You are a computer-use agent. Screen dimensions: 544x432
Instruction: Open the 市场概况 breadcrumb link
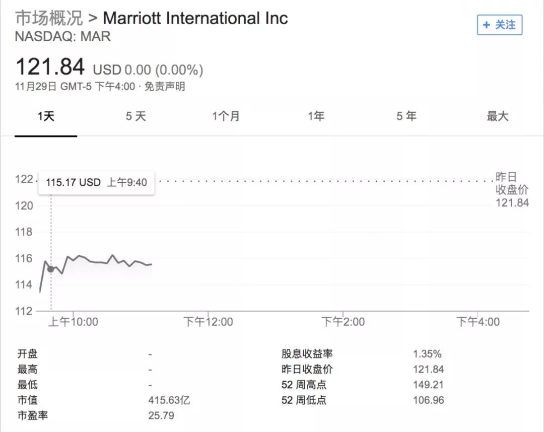coord(49,18)
